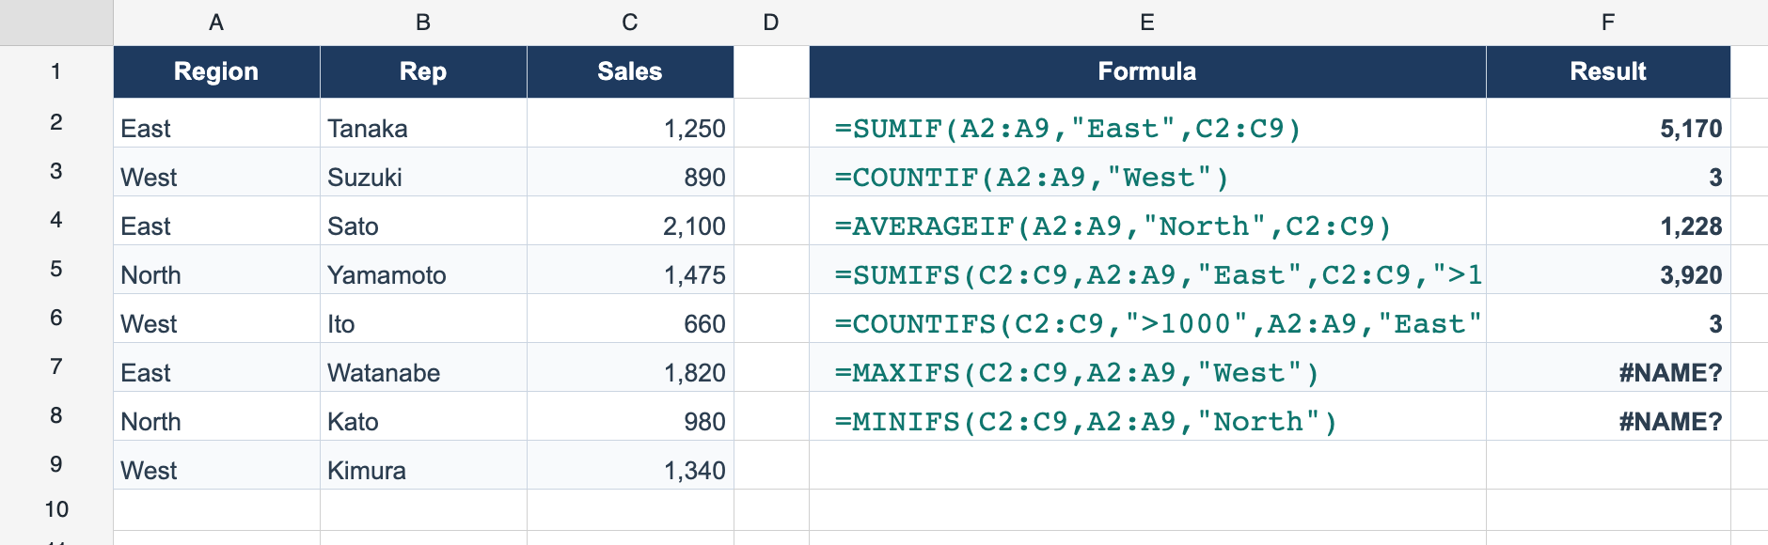The image size is (1768, 545).
Task: Select Region cell North beside Kato
Action: 216,416
